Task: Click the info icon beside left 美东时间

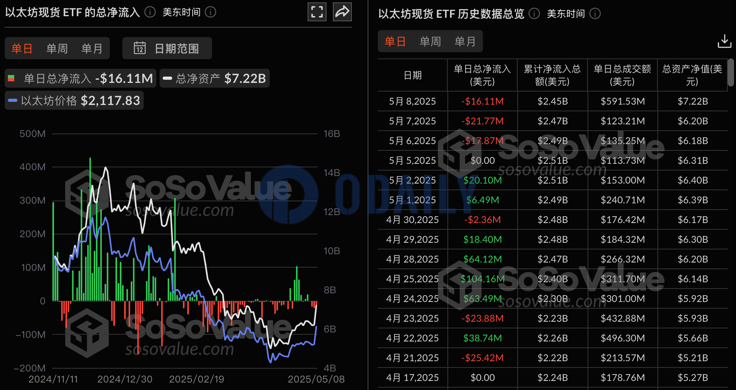Action: (211, 12)
